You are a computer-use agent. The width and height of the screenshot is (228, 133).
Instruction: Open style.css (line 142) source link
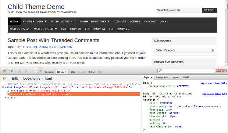[x=213, y=83]
